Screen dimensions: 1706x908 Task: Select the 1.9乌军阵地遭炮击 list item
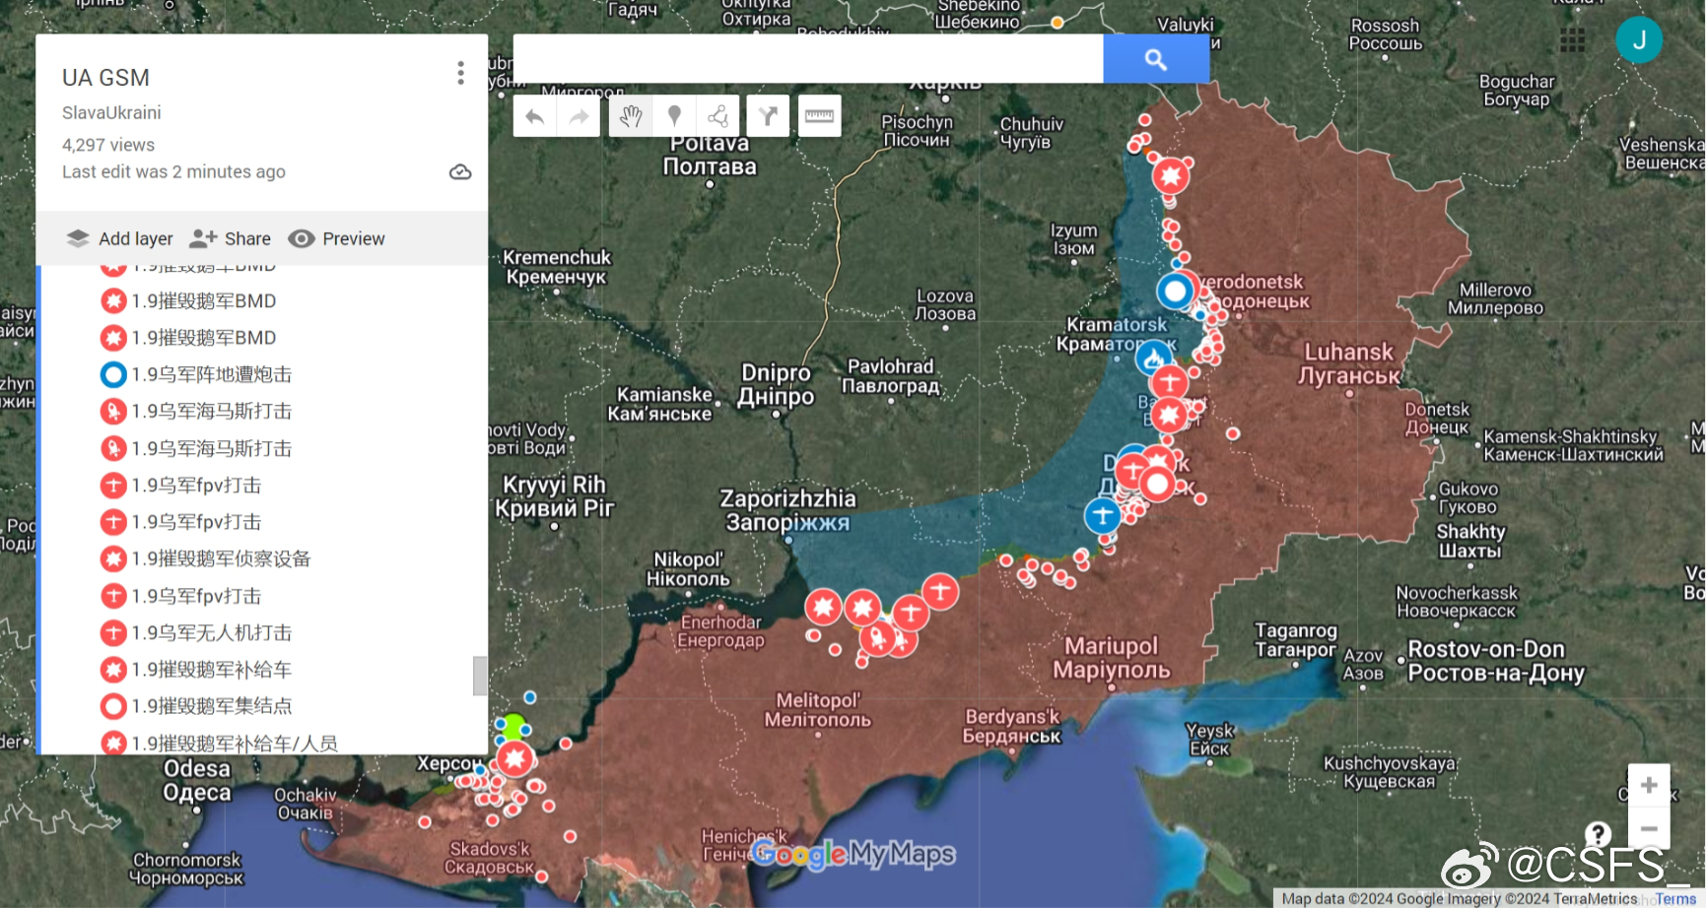coord(211,374)
